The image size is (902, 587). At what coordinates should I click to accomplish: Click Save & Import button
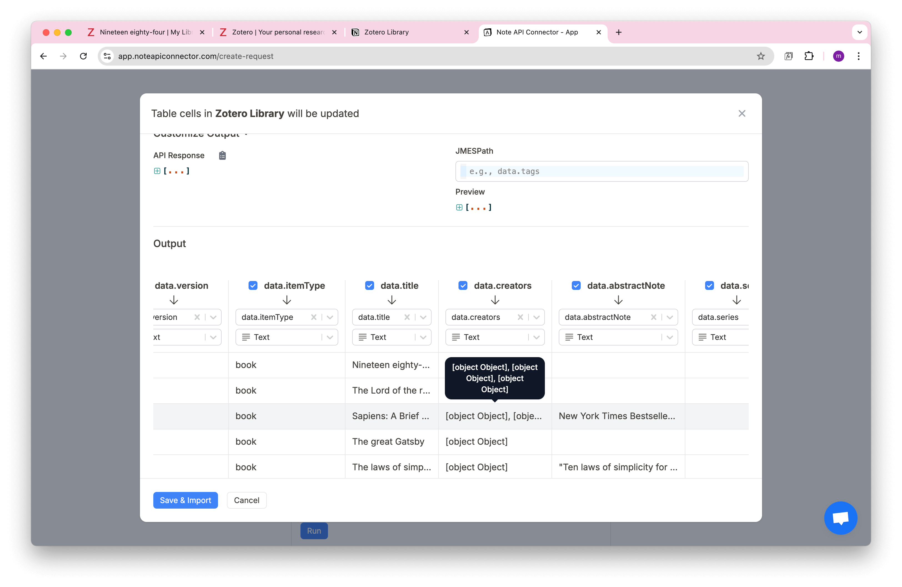tap(185, 500)
